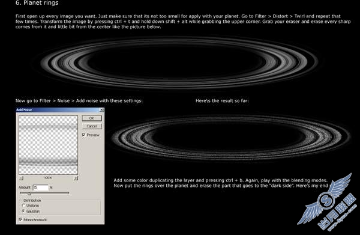360x235 pixels.
Task: Click 'Now go to Filter > Noise' instruction text
Action: (x=79, y=101)
